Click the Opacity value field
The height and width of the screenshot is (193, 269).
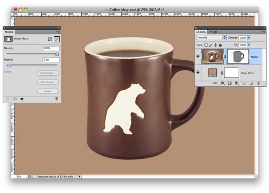tap(243, 38)
